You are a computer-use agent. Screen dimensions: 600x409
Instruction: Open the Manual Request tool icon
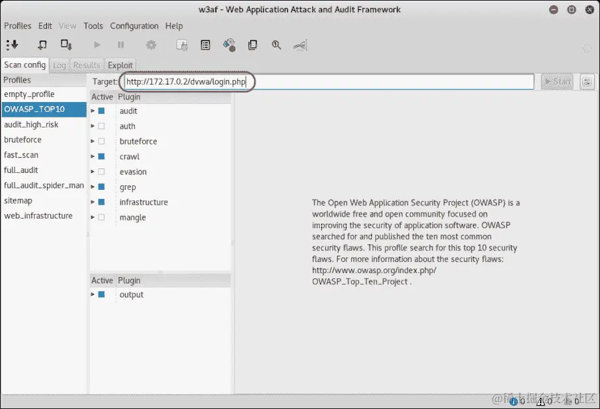tap(182, 45)
